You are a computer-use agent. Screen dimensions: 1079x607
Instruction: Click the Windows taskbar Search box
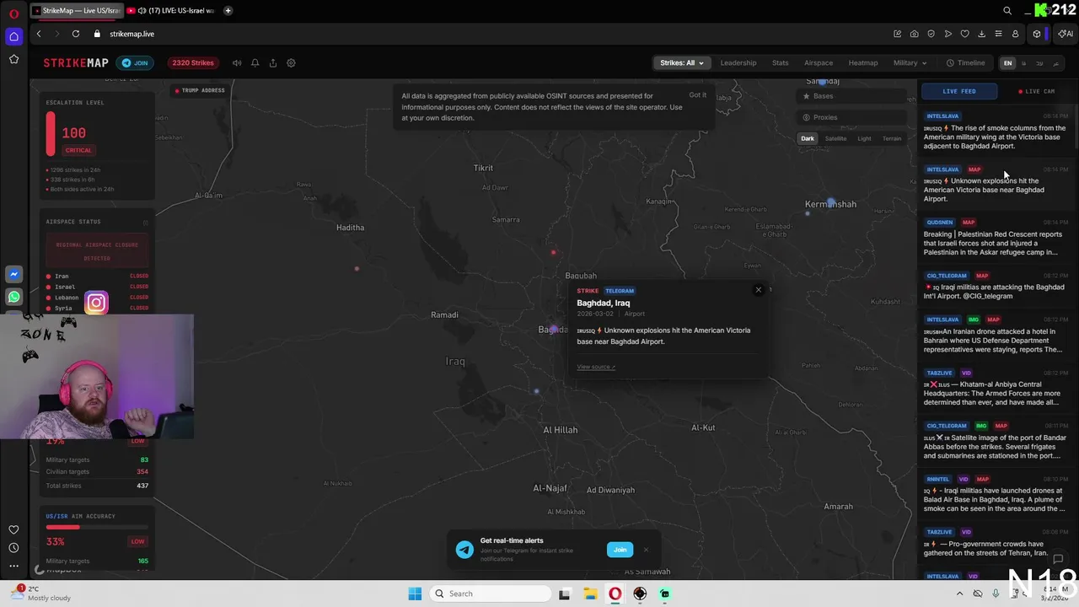coord(490,594)
